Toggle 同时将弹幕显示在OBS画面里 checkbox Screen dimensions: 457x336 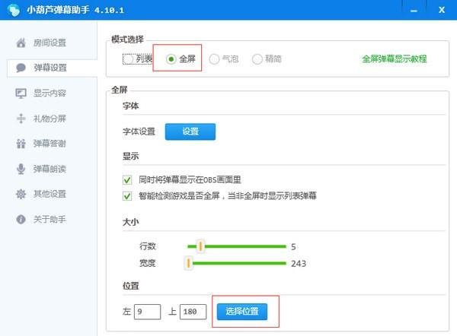pyautogui.click(x=127, y=180)
